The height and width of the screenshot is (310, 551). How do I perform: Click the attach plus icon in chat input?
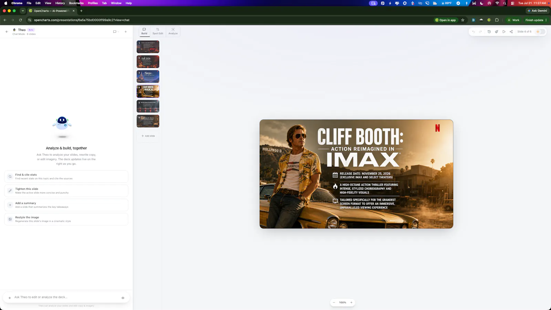click(x=10, y=298)
